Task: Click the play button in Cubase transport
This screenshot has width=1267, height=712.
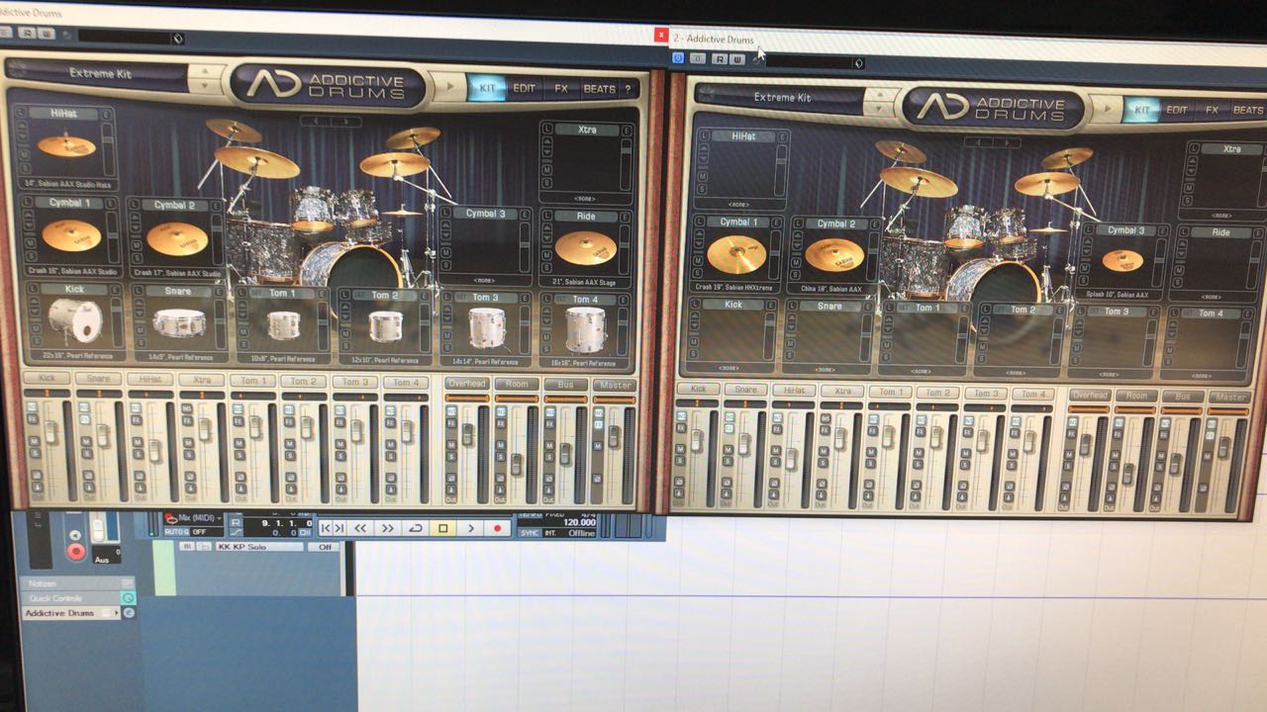Action: tap(470, 528)
